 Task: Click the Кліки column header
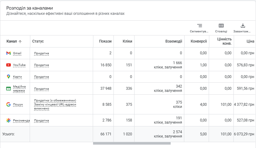tap(127, 41)
